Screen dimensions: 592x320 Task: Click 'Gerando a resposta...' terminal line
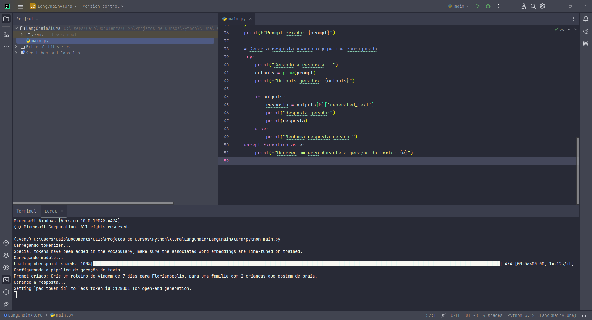[x=39, y=282]
